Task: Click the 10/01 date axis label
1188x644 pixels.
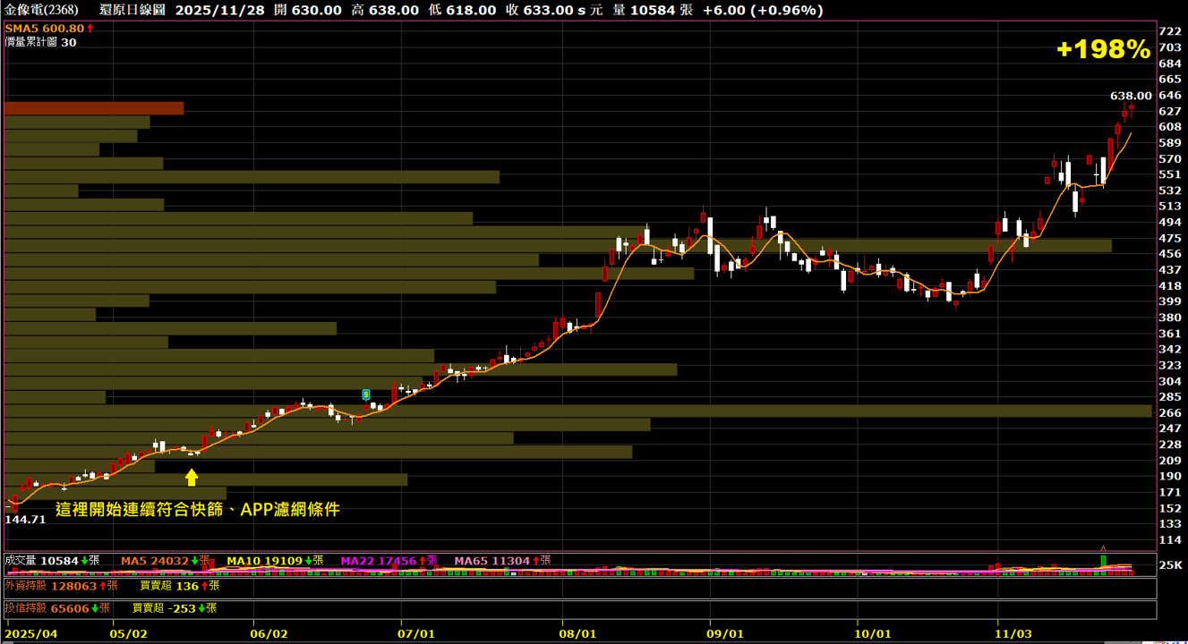Action: (x=874, y=633)
